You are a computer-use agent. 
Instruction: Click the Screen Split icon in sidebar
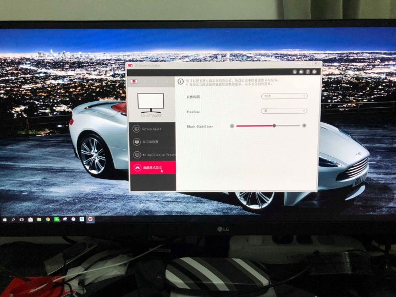coord(136,129)
